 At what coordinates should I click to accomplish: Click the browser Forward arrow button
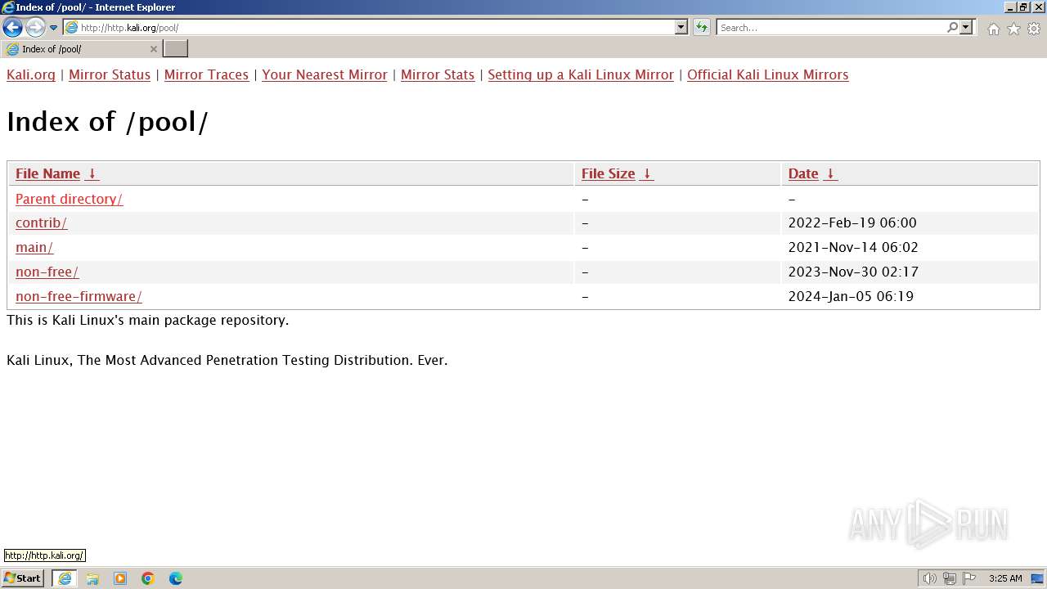point(35,28)
